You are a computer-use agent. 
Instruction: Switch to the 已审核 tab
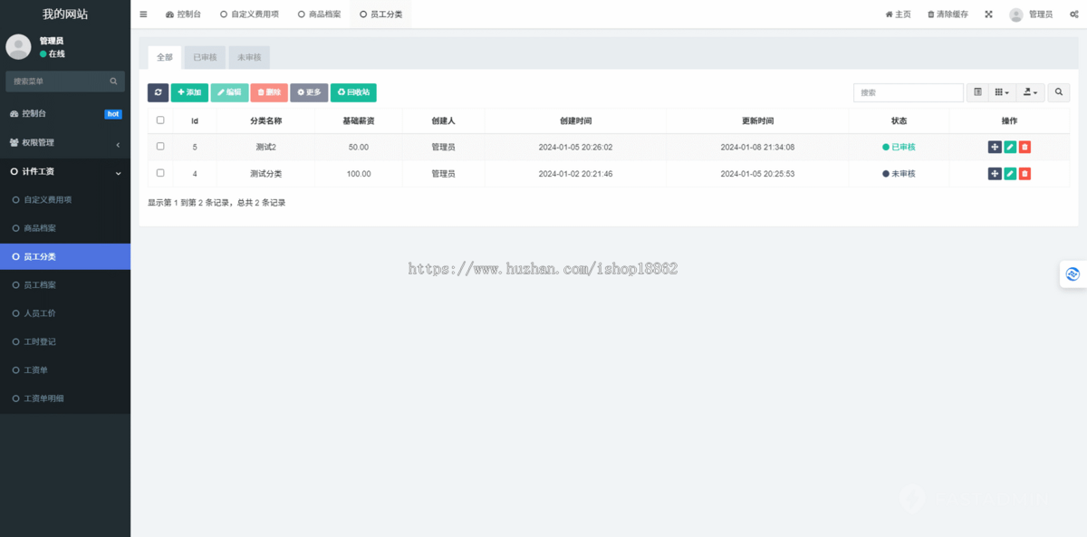tap(204, 56)
